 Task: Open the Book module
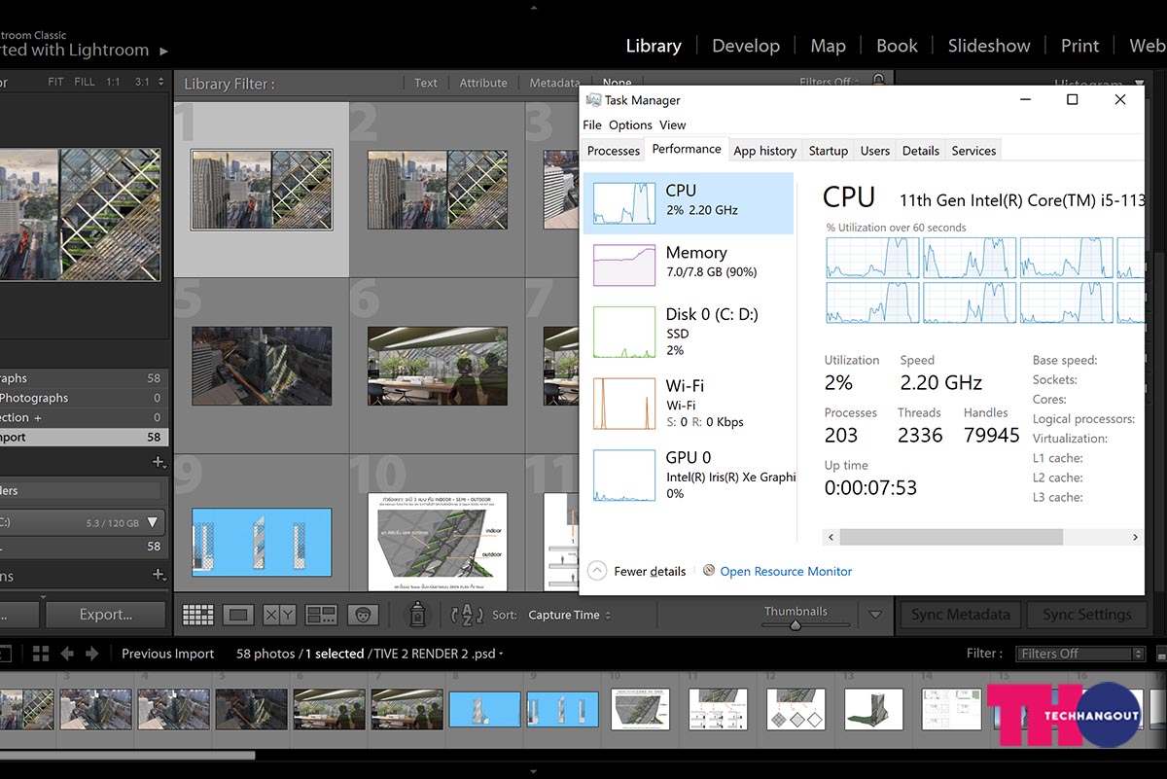897,46
